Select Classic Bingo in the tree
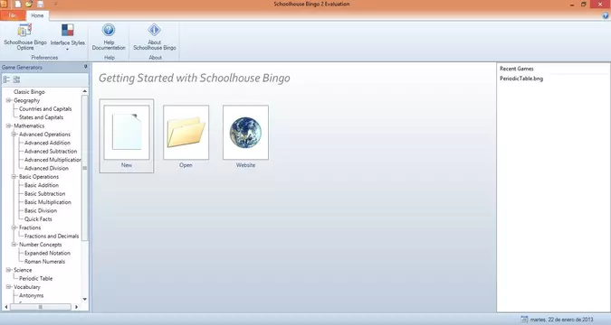 [x=29, y=92]
